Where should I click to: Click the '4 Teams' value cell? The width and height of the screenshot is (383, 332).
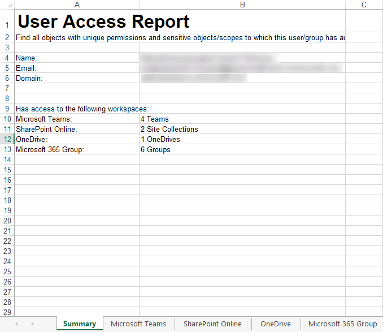242,119
